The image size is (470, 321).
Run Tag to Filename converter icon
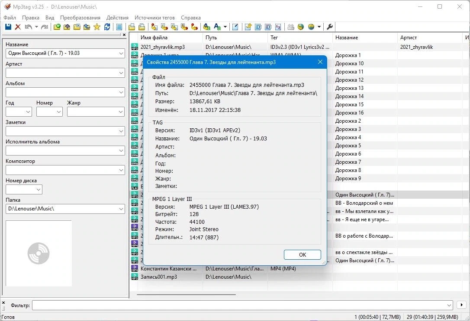pos(155,27)
